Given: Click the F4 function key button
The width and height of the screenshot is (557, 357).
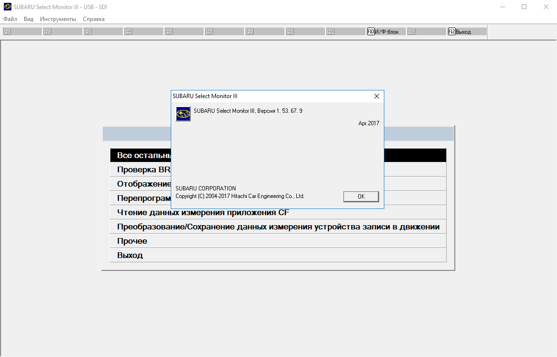Looking at the screenshot, I should (x=144, y=31).
